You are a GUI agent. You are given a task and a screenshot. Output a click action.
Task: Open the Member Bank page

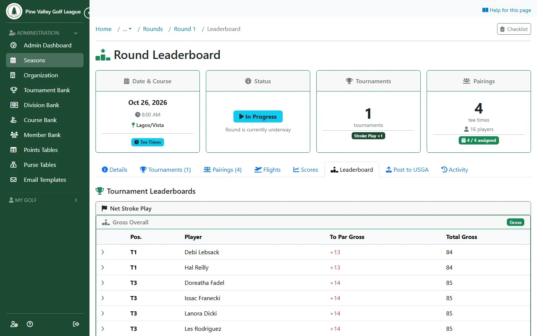(x=45, y=135)
